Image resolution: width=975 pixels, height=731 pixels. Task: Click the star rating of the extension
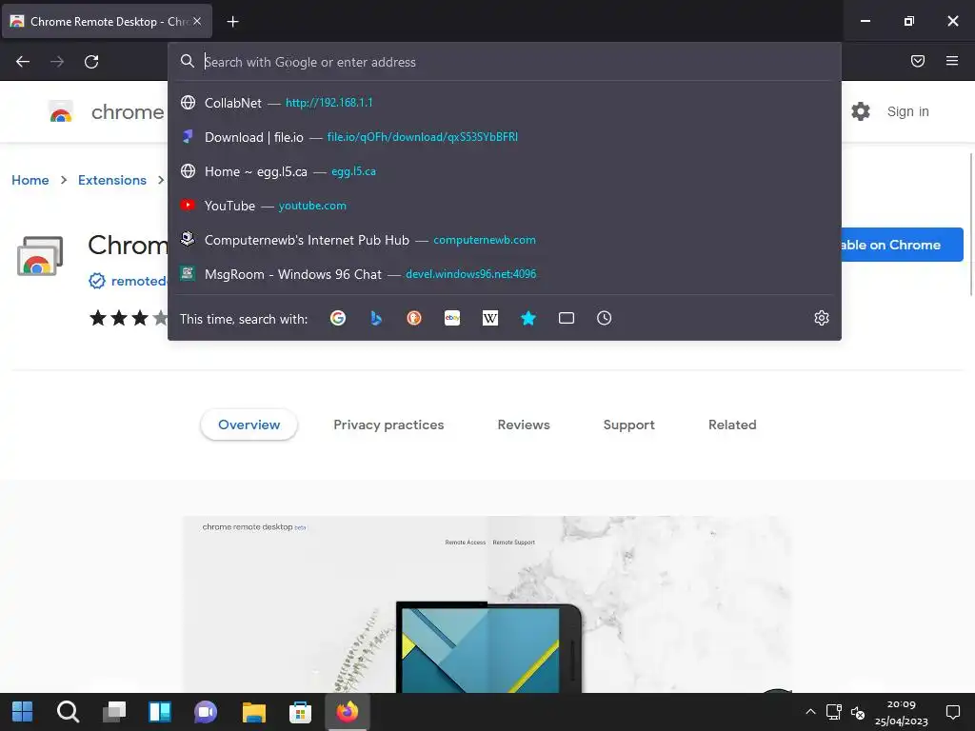(129, 318)
